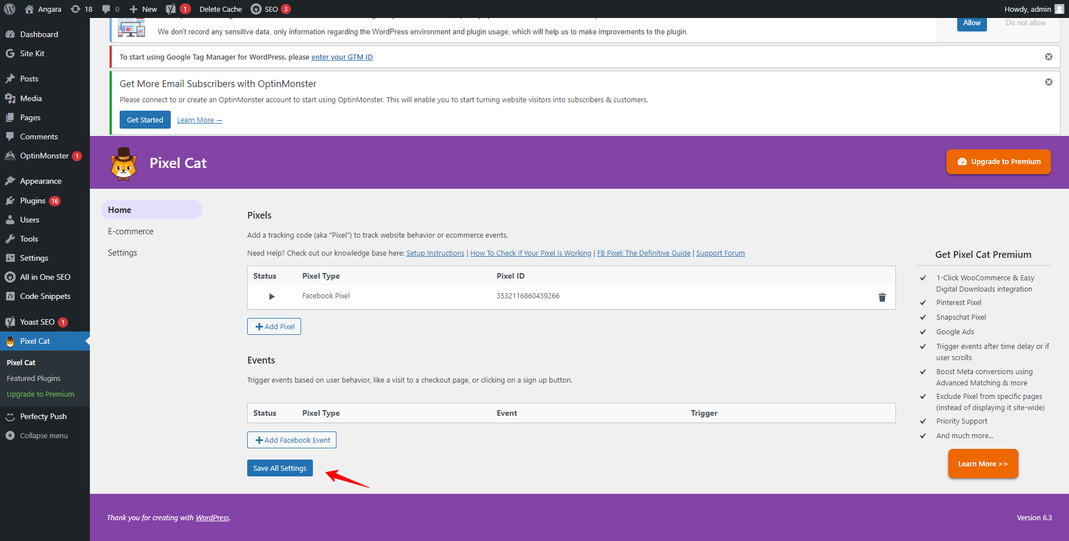Open OptinMonster menu
Image resolution: width=1069 pixels, height=541 pixels.
tap(45, 156)
